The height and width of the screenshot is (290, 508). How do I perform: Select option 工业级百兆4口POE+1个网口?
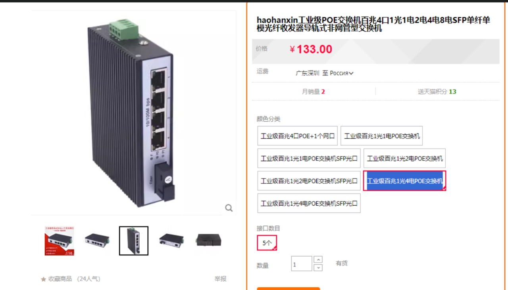(298, 136)
